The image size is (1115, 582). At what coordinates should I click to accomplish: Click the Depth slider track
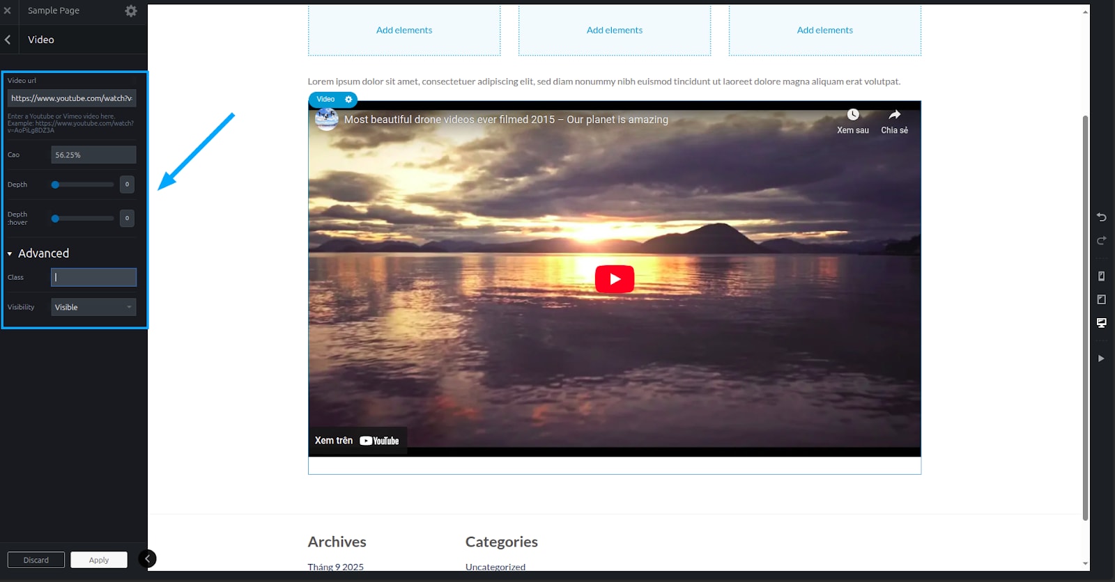click(x=83, y=185)
